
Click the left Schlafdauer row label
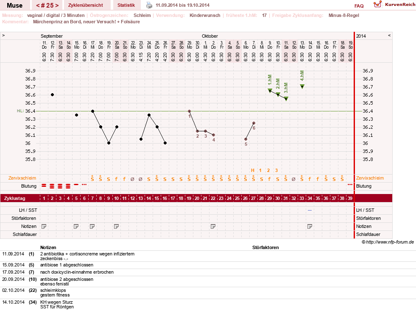[x=25, y=234]
